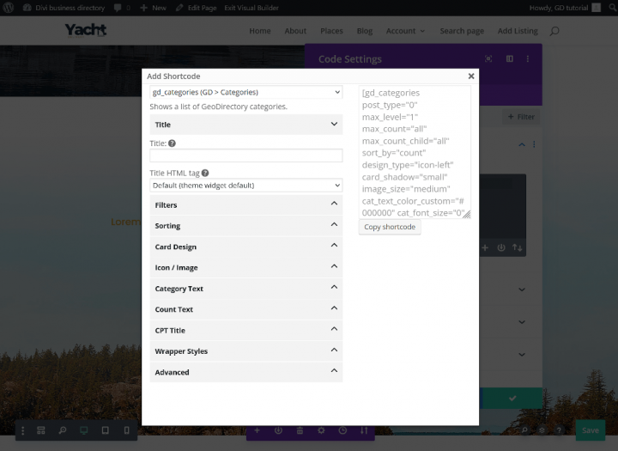The width and height of the screenshot is (618, 451).
Task: Click the WordPress logo in admin bar
Action: [x=9, y=7]
